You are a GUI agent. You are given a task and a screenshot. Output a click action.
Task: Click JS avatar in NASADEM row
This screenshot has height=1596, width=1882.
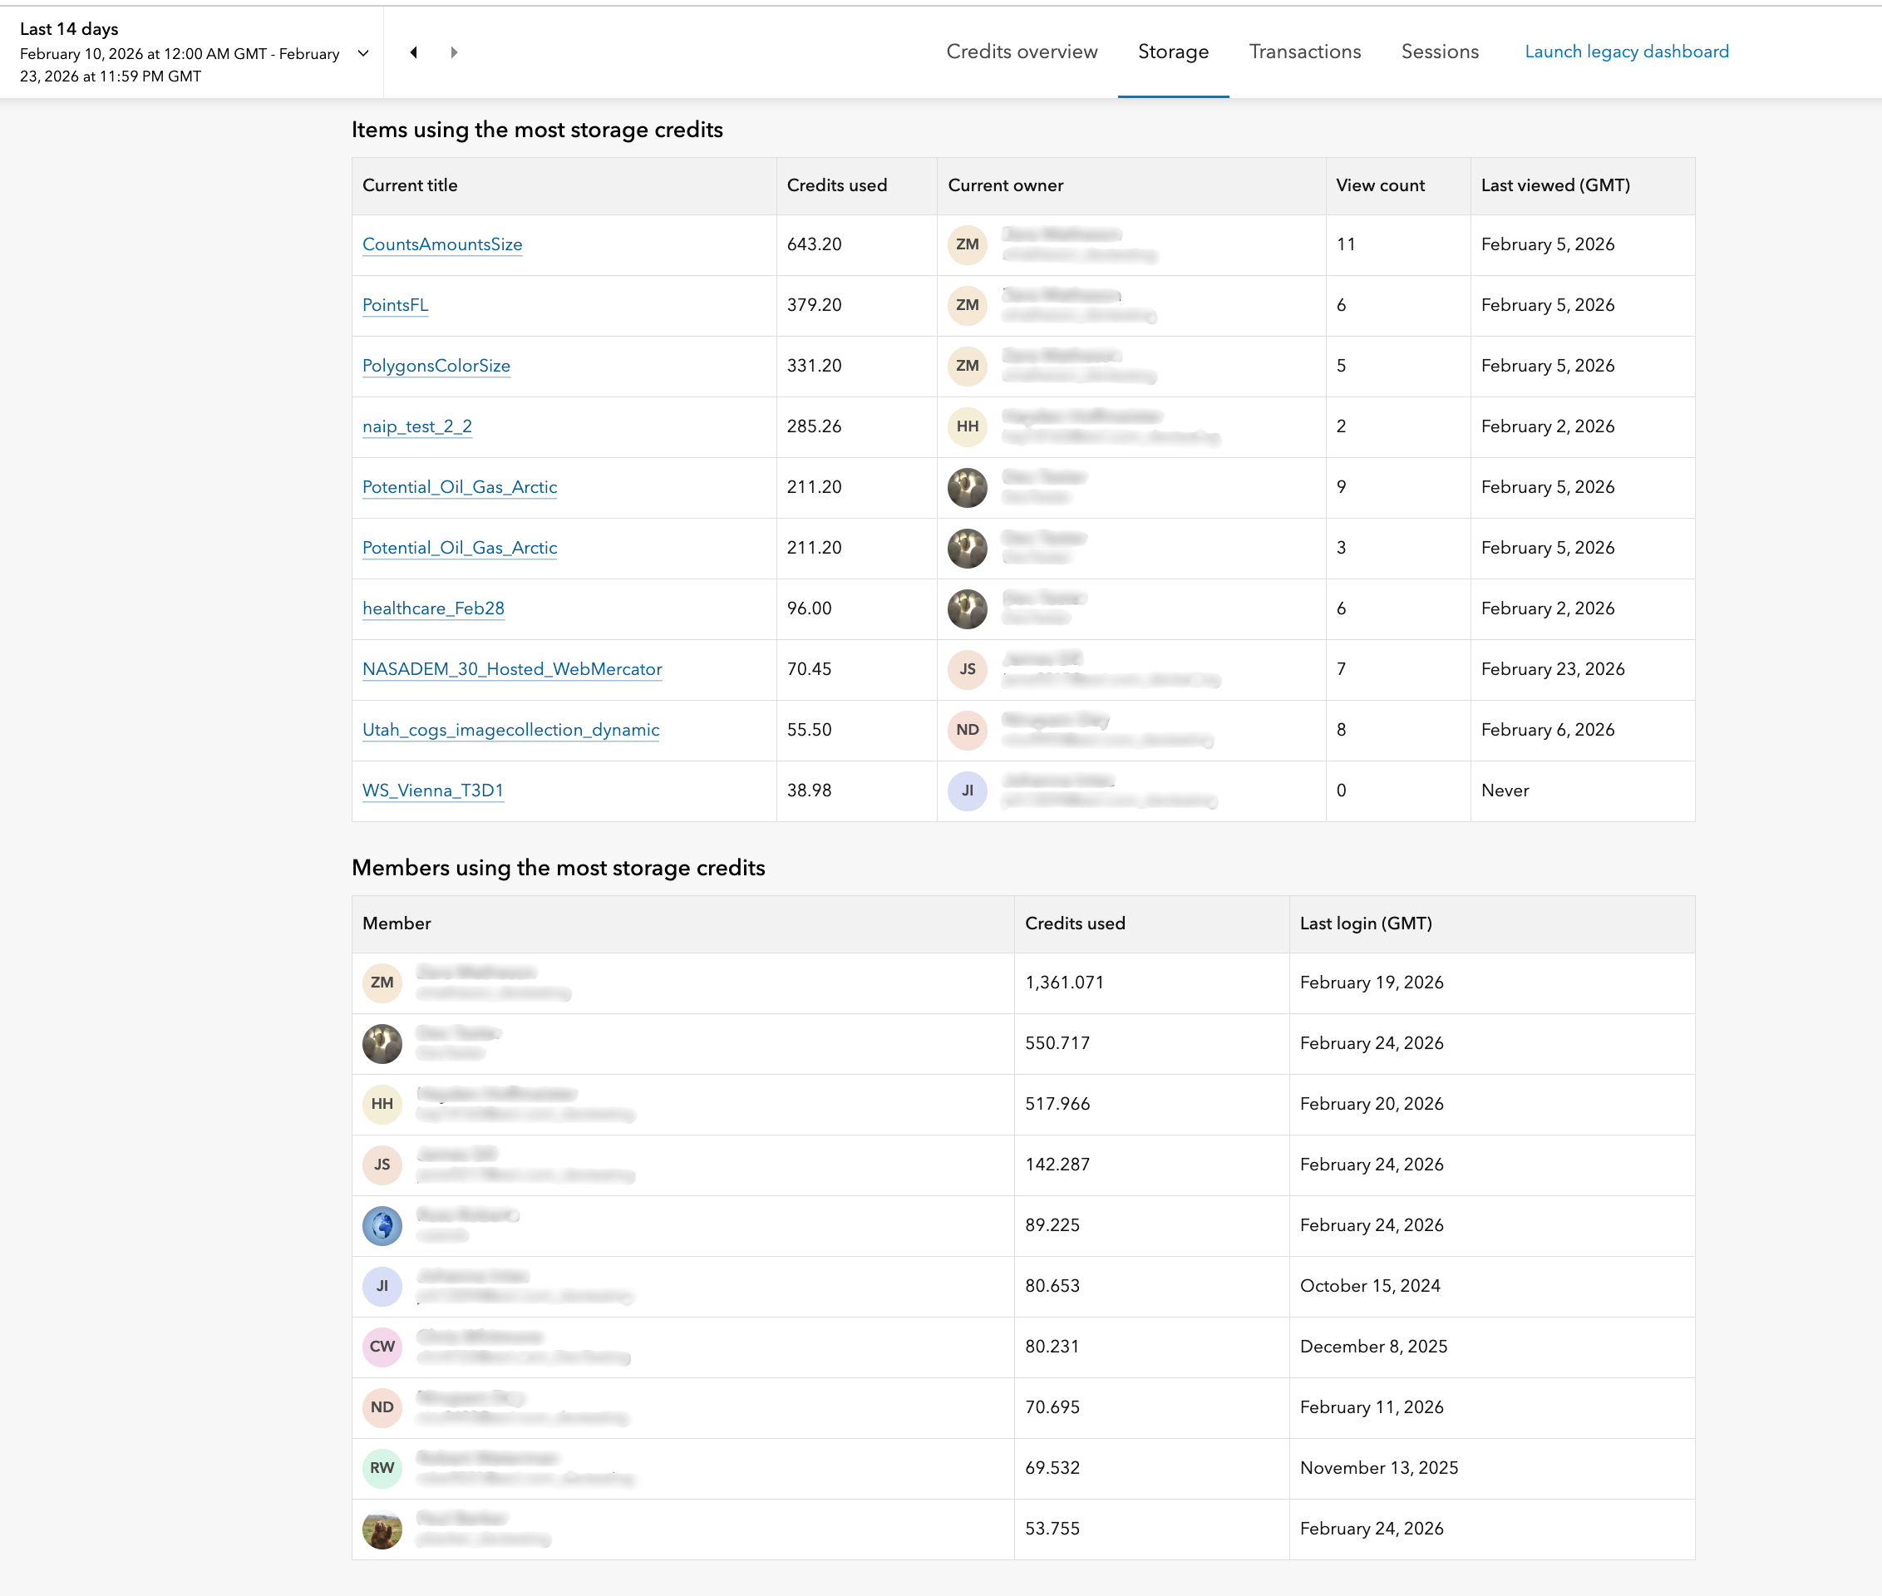pyautogui.click(x=966, y=668)
